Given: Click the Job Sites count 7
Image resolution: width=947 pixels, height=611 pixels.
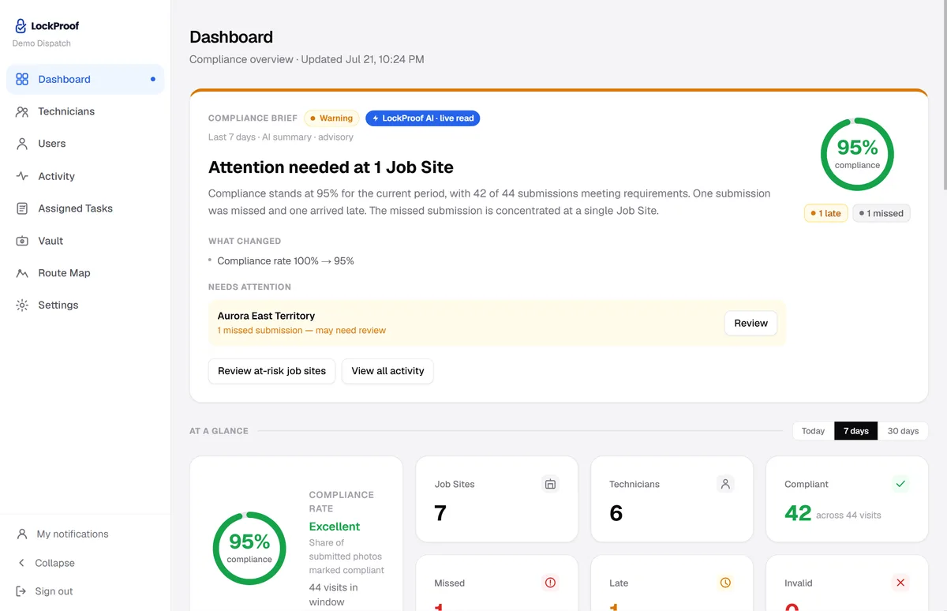Looking at the screenshot, I should (x=440, y=513).
